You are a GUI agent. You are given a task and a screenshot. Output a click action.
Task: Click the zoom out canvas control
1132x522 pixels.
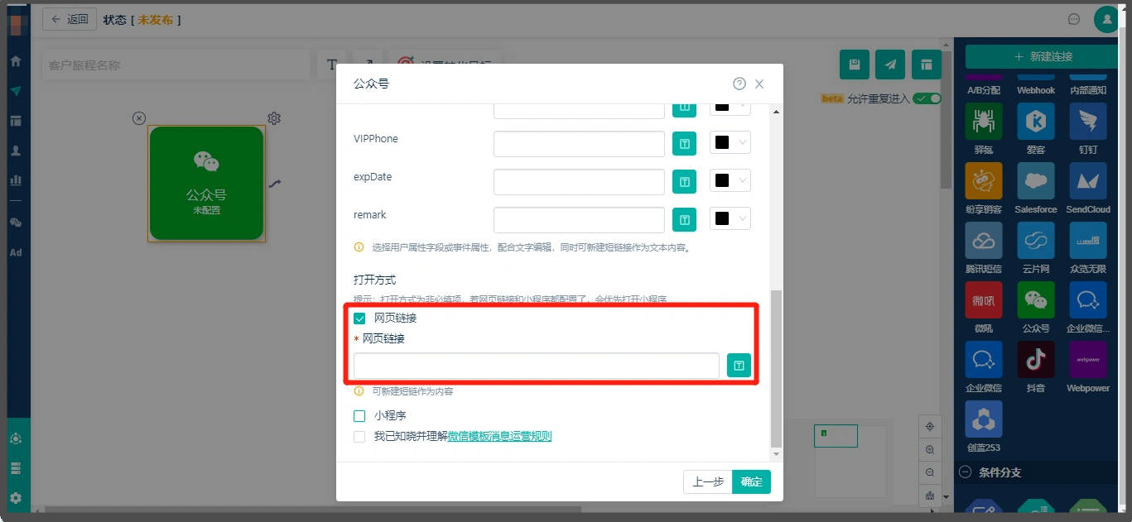coord(930,472)
